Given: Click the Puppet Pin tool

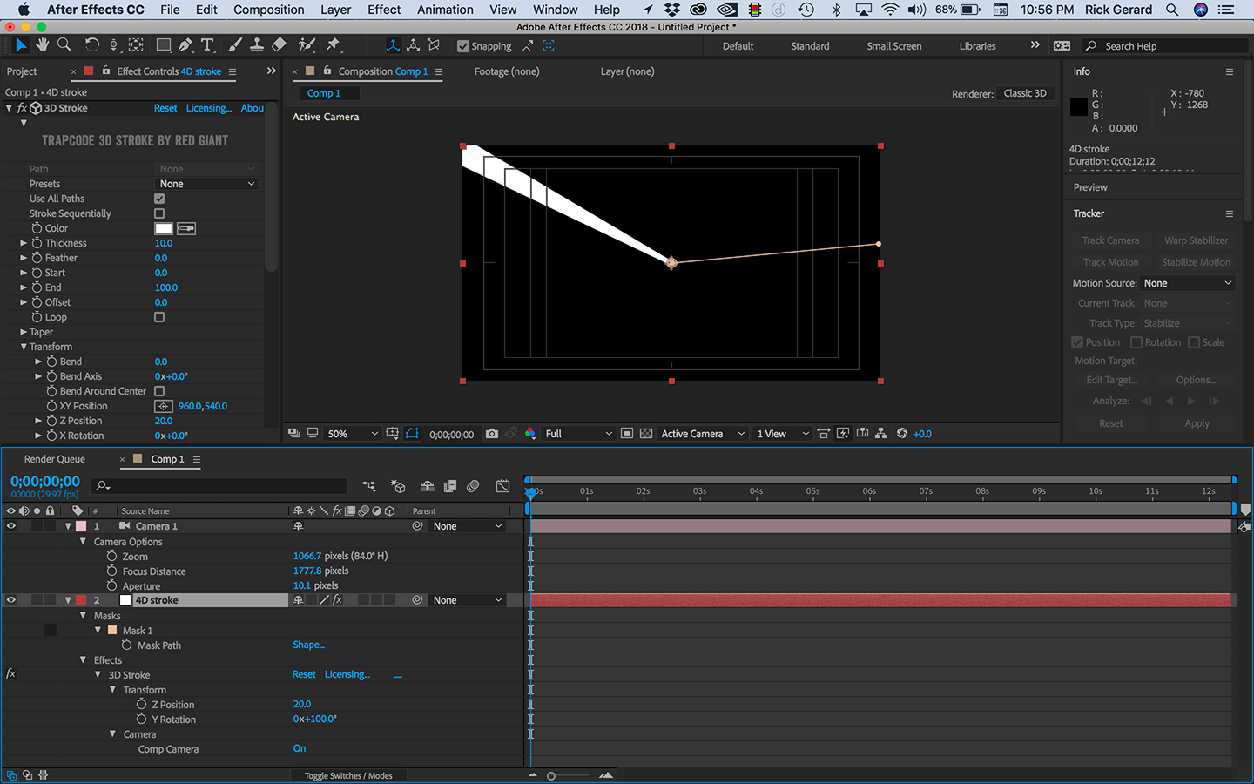Looking at the screenshot, I should tap(334, 45).
